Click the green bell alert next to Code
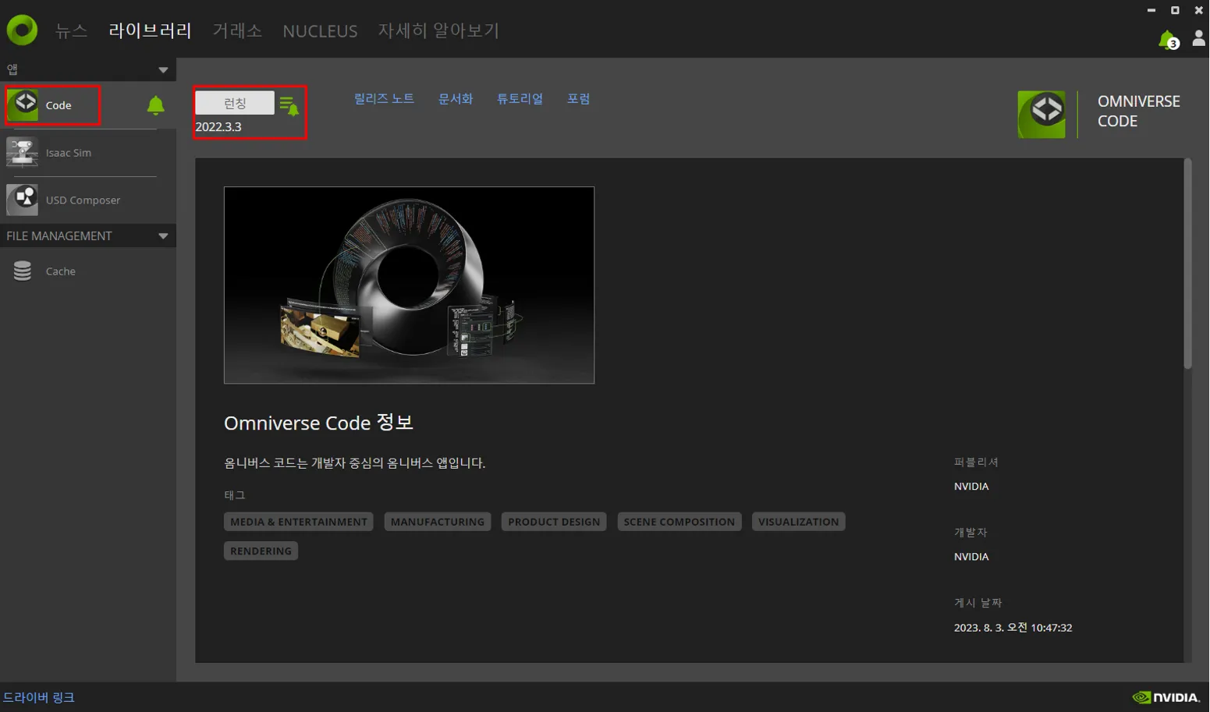The width and height of the screenshot is (1210, 712). 155,105
